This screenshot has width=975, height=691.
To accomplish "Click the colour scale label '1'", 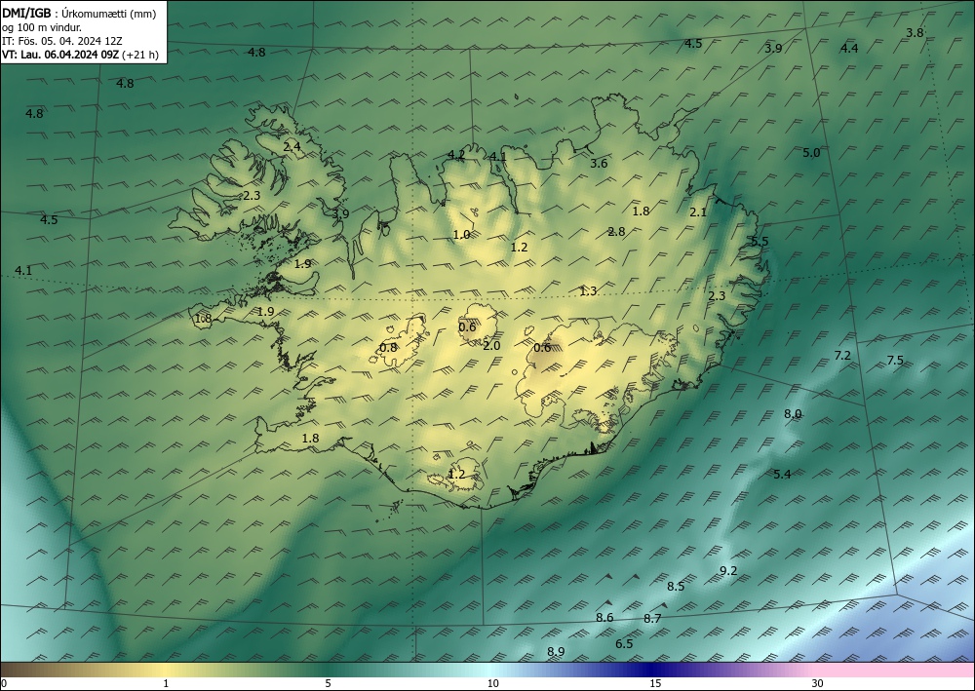I will (x=166, y=684).
